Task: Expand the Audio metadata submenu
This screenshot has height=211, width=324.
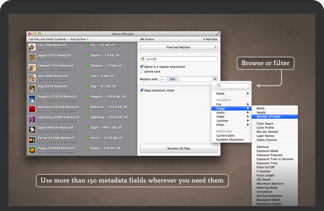Action: [220, 112]
